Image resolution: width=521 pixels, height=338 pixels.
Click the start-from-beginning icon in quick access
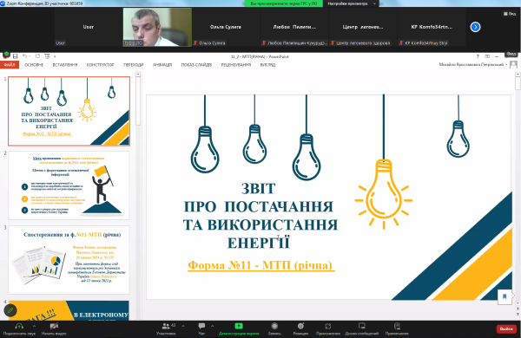[x=47, y=56]
